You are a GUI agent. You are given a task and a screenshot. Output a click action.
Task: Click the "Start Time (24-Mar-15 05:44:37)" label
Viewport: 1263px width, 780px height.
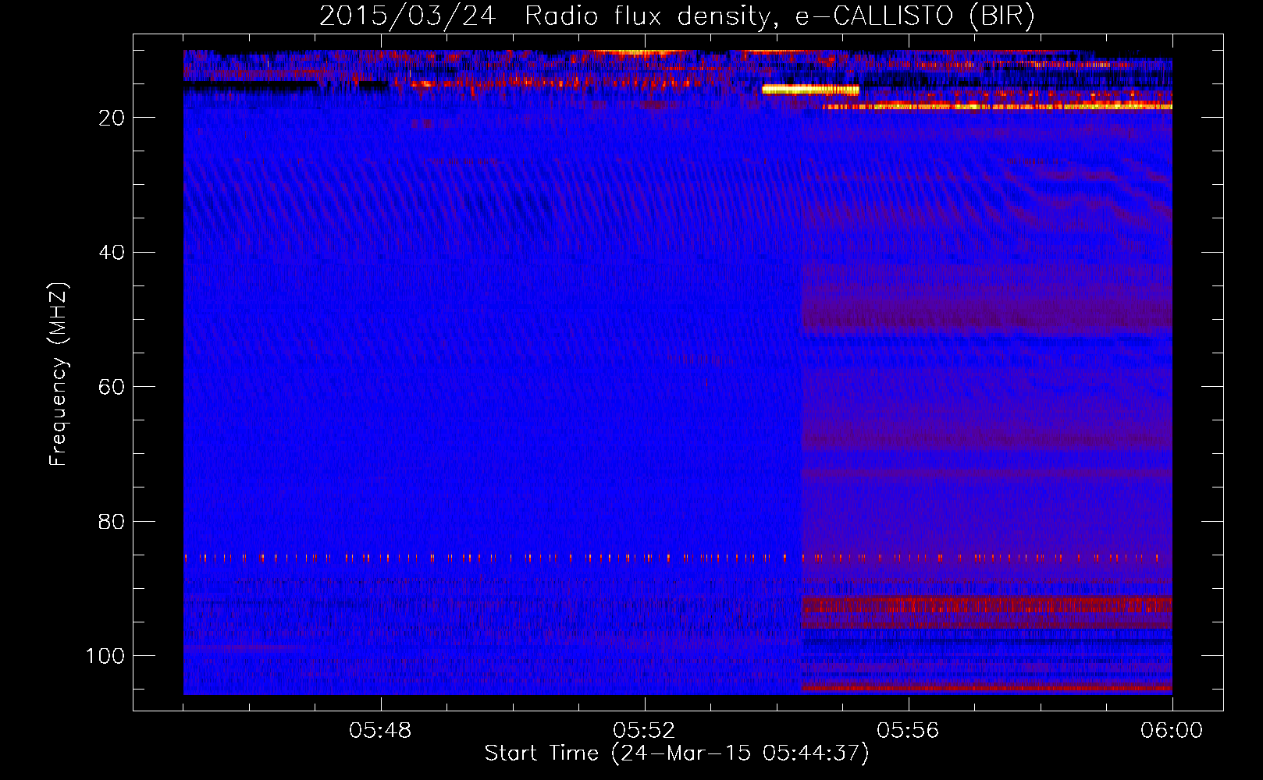point(677,753)
